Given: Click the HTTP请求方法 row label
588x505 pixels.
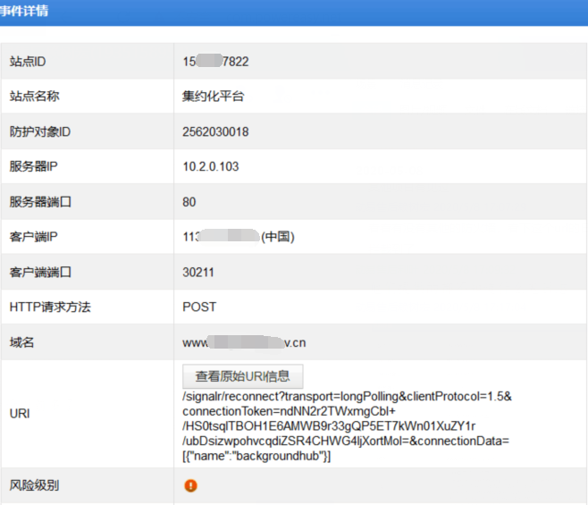Looking at the screenshot, I should click(50, 307).
